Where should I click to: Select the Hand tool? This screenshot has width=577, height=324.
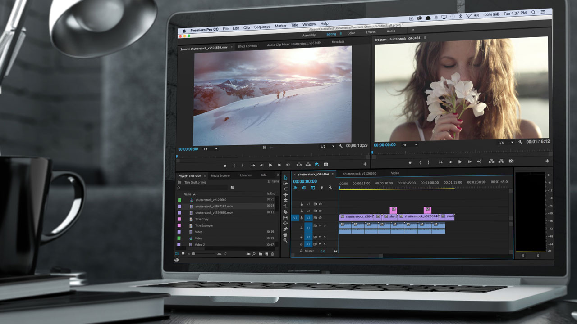point(285,235)
